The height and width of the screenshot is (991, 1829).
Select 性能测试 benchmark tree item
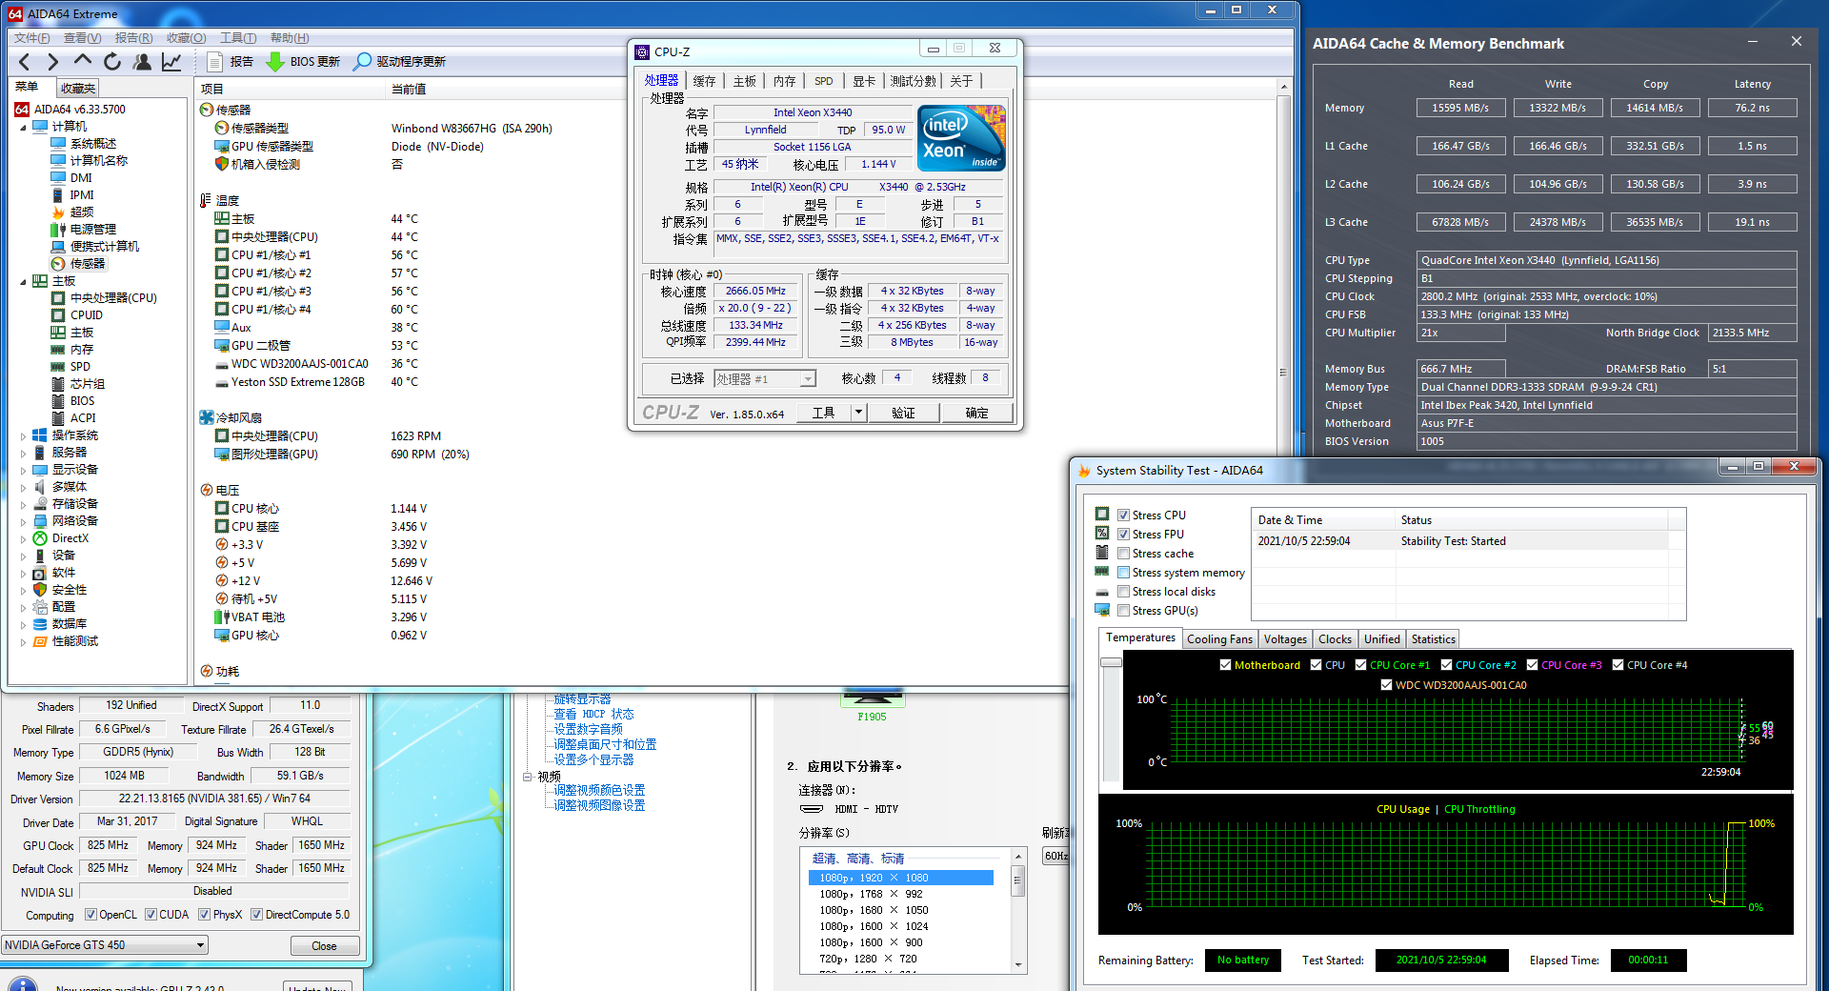(x=75, y=641)
